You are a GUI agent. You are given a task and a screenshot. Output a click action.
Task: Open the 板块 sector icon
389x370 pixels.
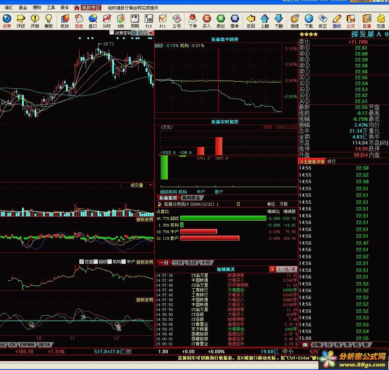point(65,21)
